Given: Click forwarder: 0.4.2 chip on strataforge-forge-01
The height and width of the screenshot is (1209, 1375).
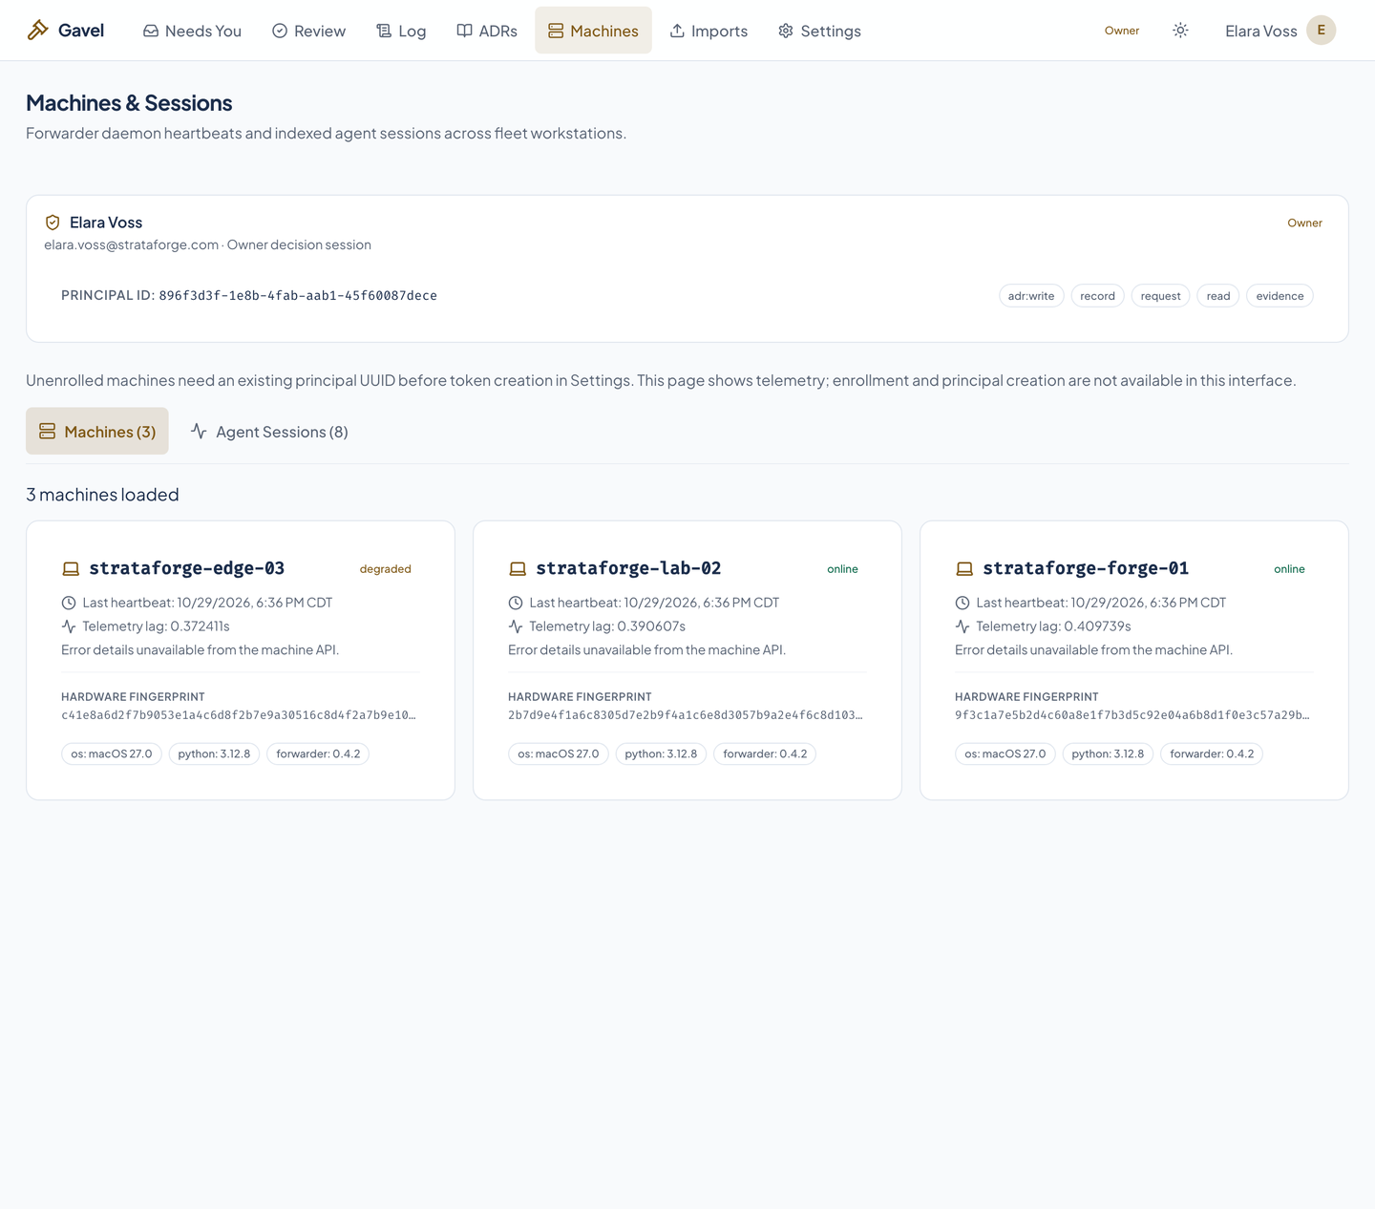Looking at the screenshot, I should coord(1212,754).
